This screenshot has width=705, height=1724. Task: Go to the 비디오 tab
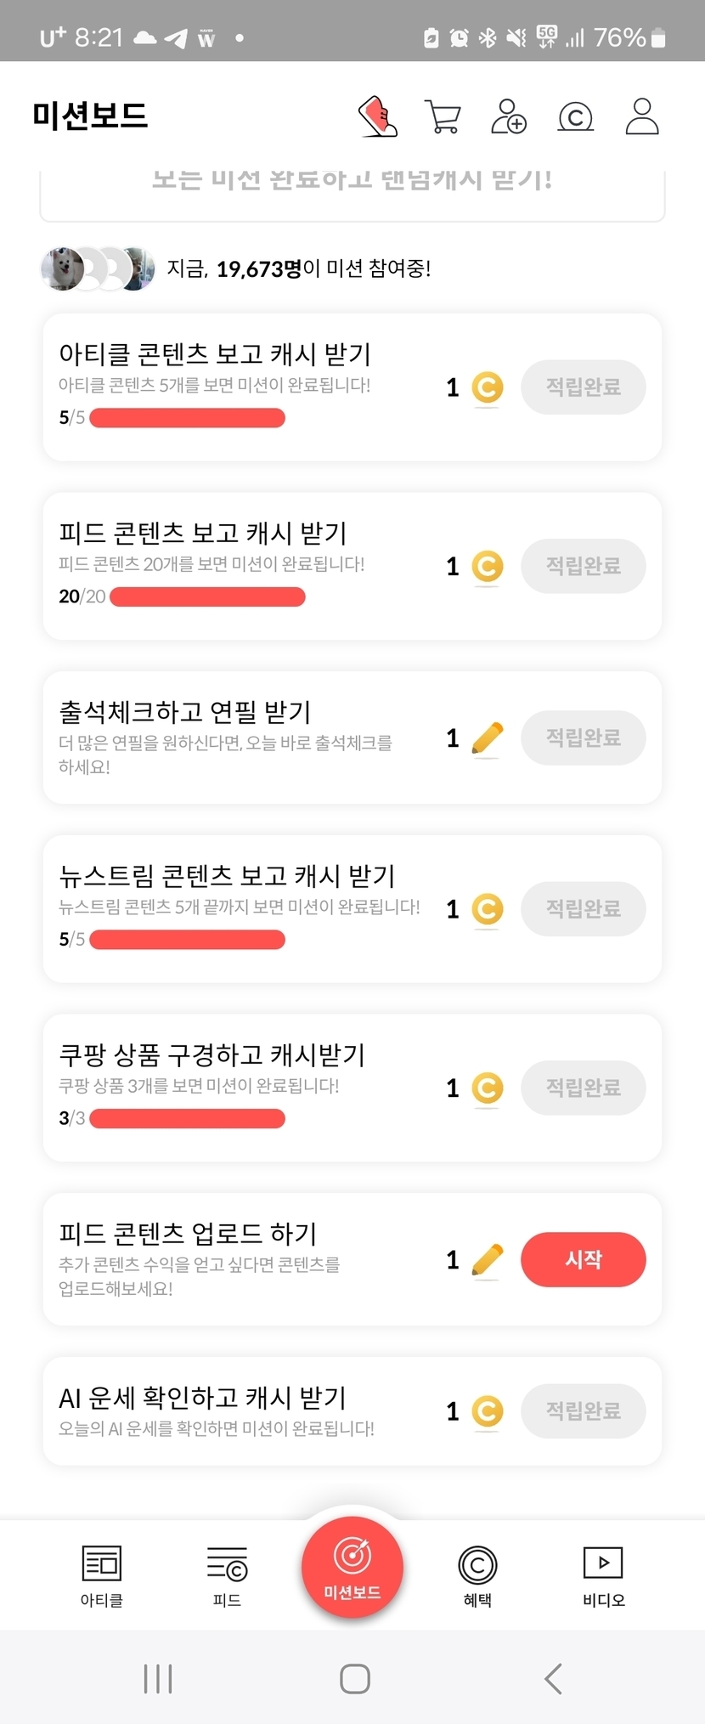click(x=603, y=1576)
